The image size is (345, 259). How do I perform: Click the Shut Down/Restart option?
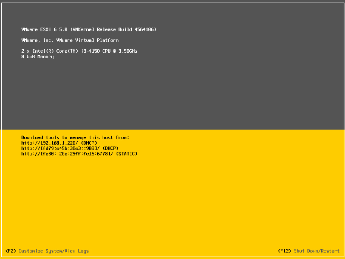[x=317, y=251]
